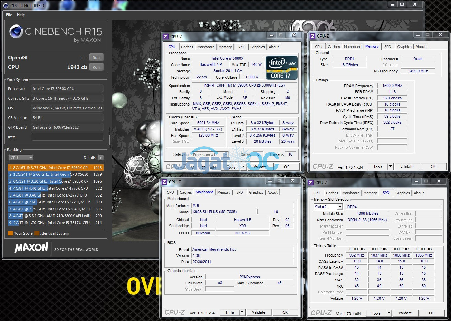Open the CPU ranking type dropdown
The width and height of the screenshot is (451, 321).
21,158
